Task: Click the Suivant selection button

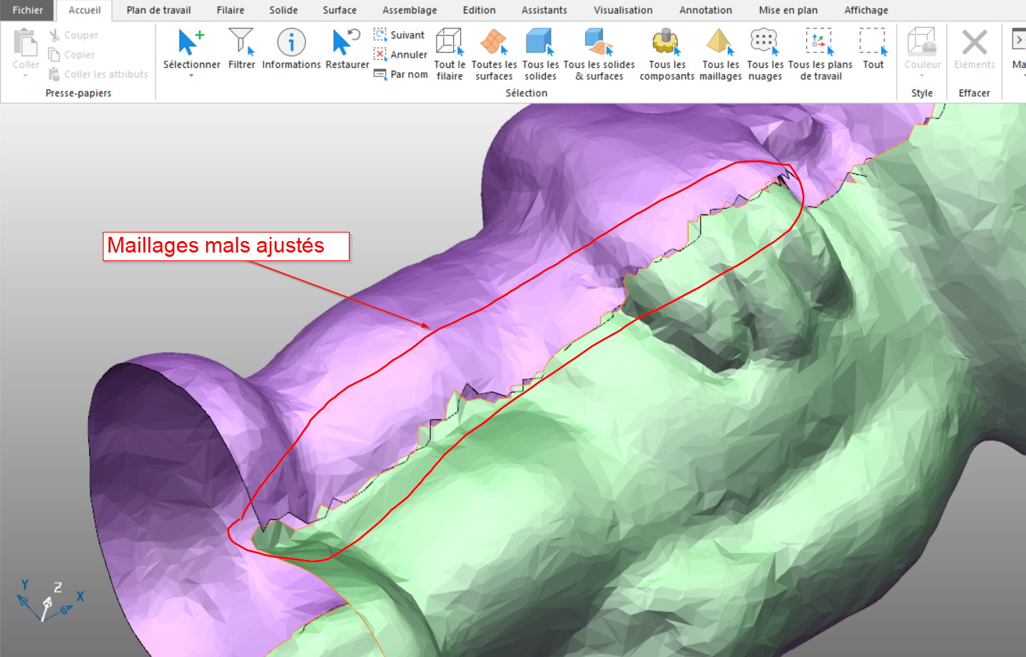Action: click(400, 35)
